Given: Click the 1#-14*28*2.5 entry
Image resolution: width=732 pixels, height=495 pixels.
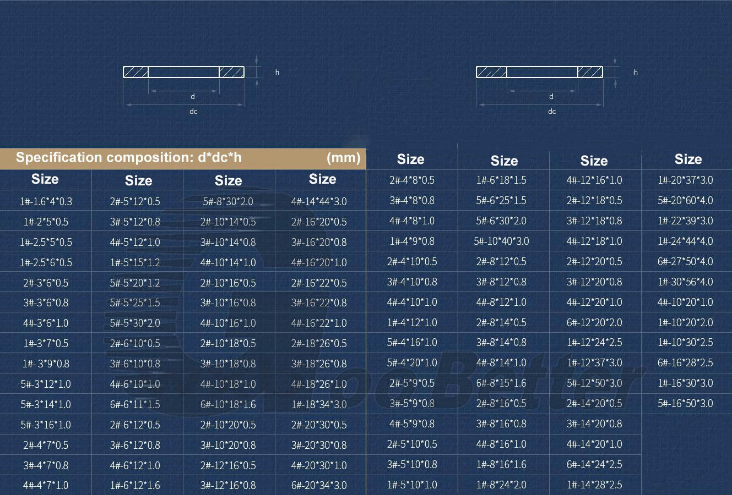Looking at the screenshot, I should tap(594, 485).
